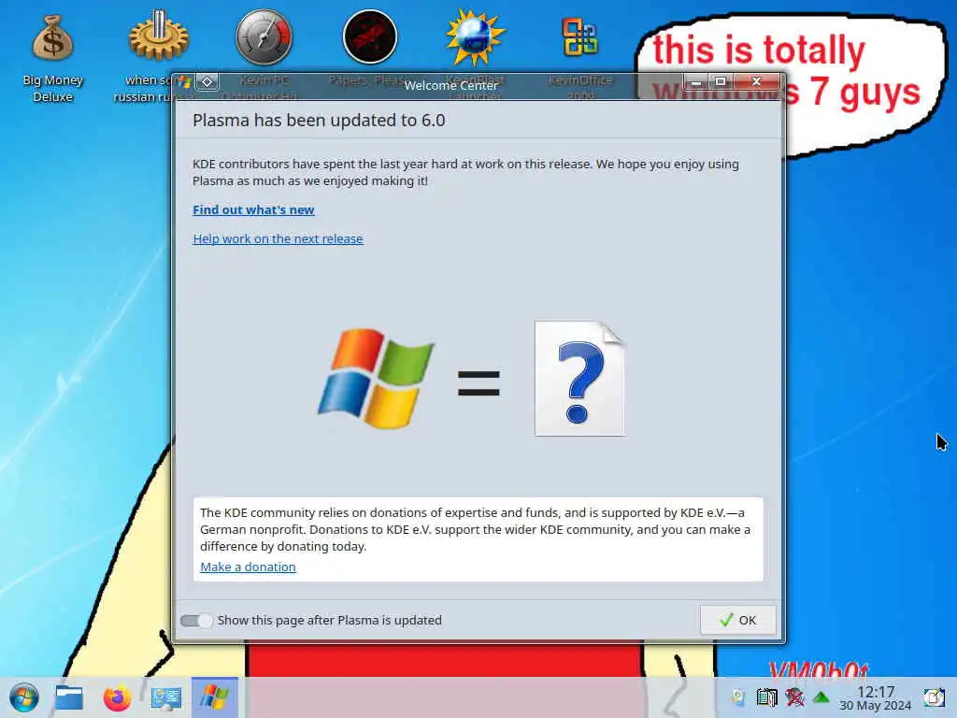Screen dimensions: 957x718
Task: Click the Plasma has been updated to 6.0 heading
Action: [x=319, y=121]
